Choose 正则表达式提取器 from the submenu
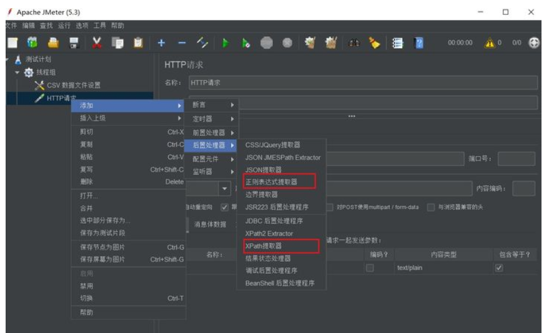This screenshot has width=544, height=333. 281,182
